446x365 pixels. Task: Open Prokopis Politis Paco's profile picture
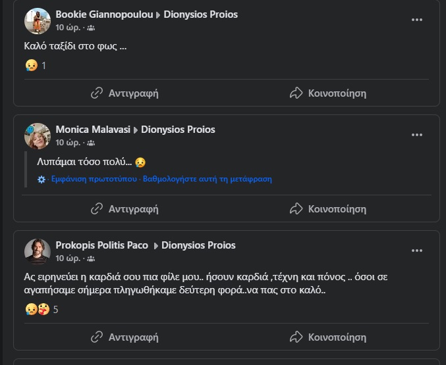coord(38,251)
